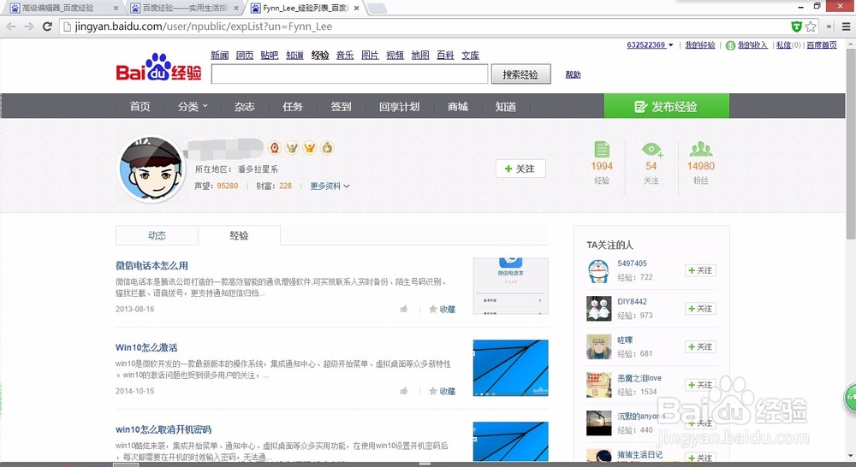Screen dimensions: 856x467
Task: Go back with the browser back arrow
Action: click(x=11, y=27)
